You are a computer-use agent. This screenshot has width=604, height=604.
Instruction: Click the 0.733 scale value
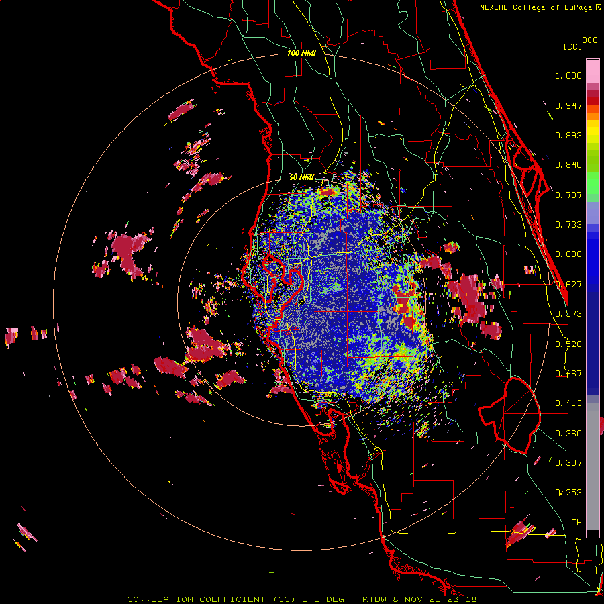point(568,225)
